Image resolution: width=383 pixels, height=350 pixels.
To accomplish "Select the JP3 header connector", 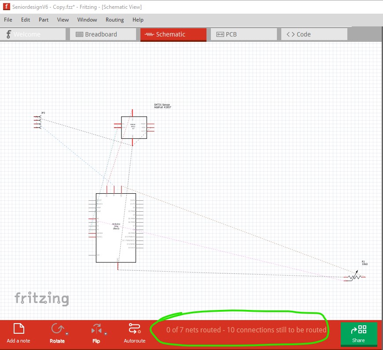I will (x=37, y=122).
